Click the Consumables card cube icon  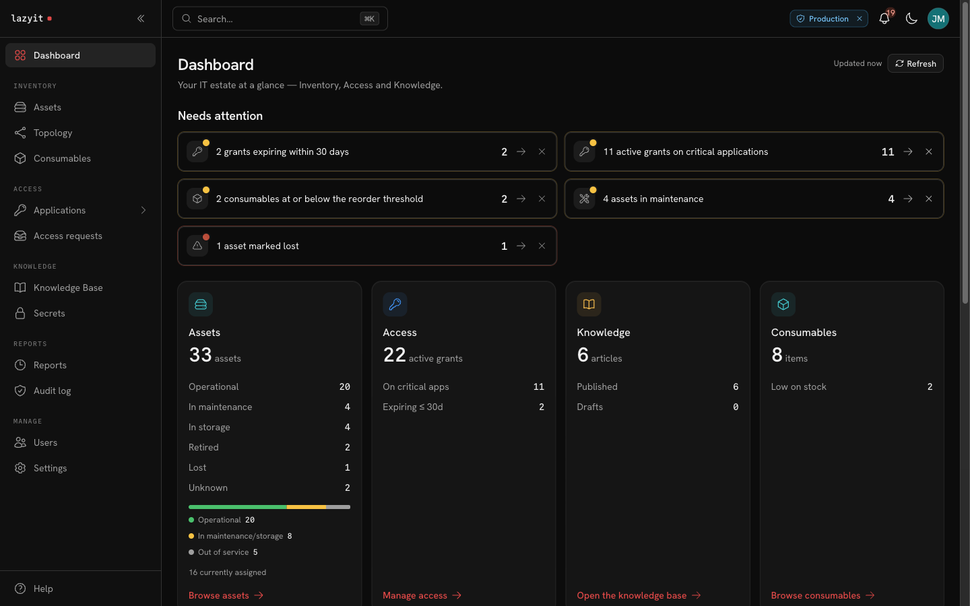783,304
